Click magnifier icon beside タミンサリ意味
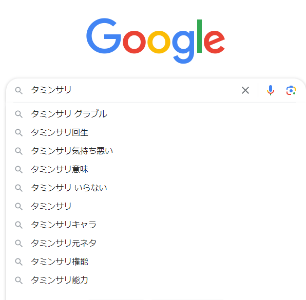 (18, 170)
